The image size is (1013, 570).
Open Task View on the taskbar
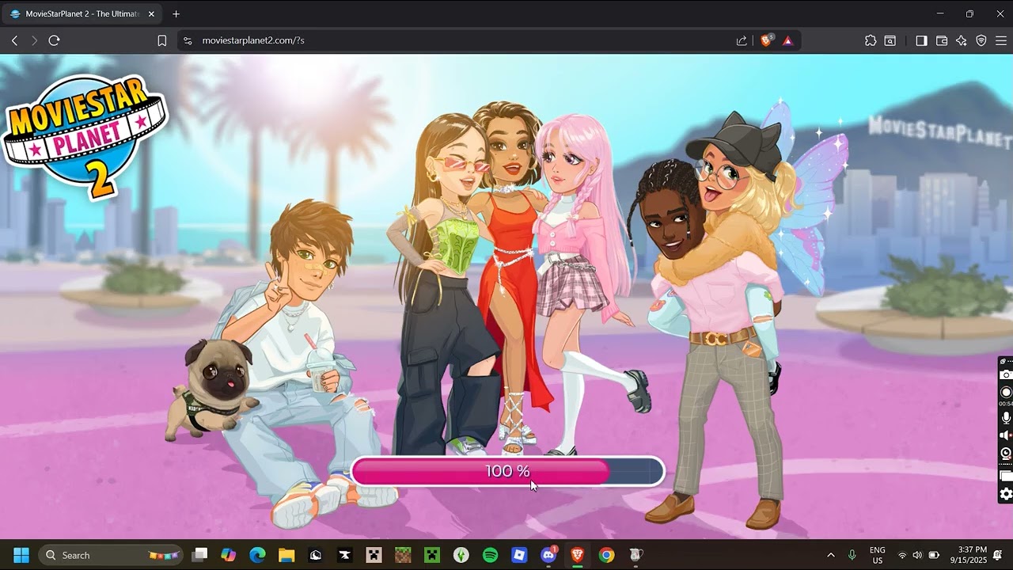(x=199, y=555)
